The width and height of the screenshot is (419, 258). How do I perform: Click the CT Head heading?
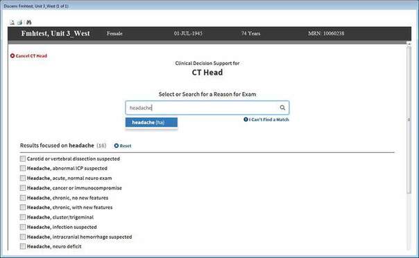click(207, 72)
